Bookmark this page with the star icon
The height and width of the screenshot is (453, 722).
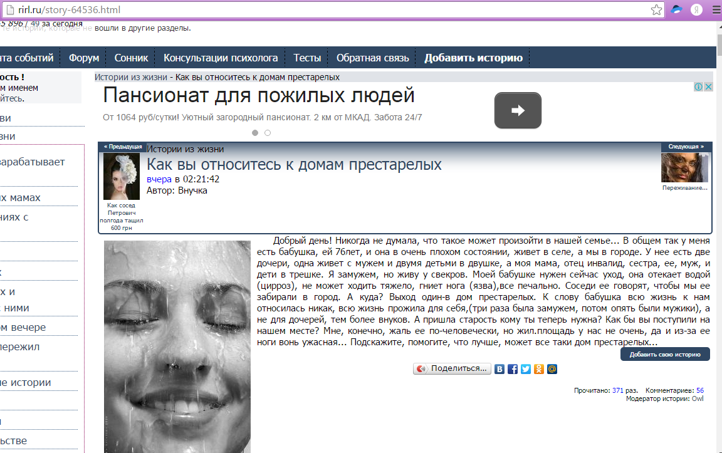[656, 10]
